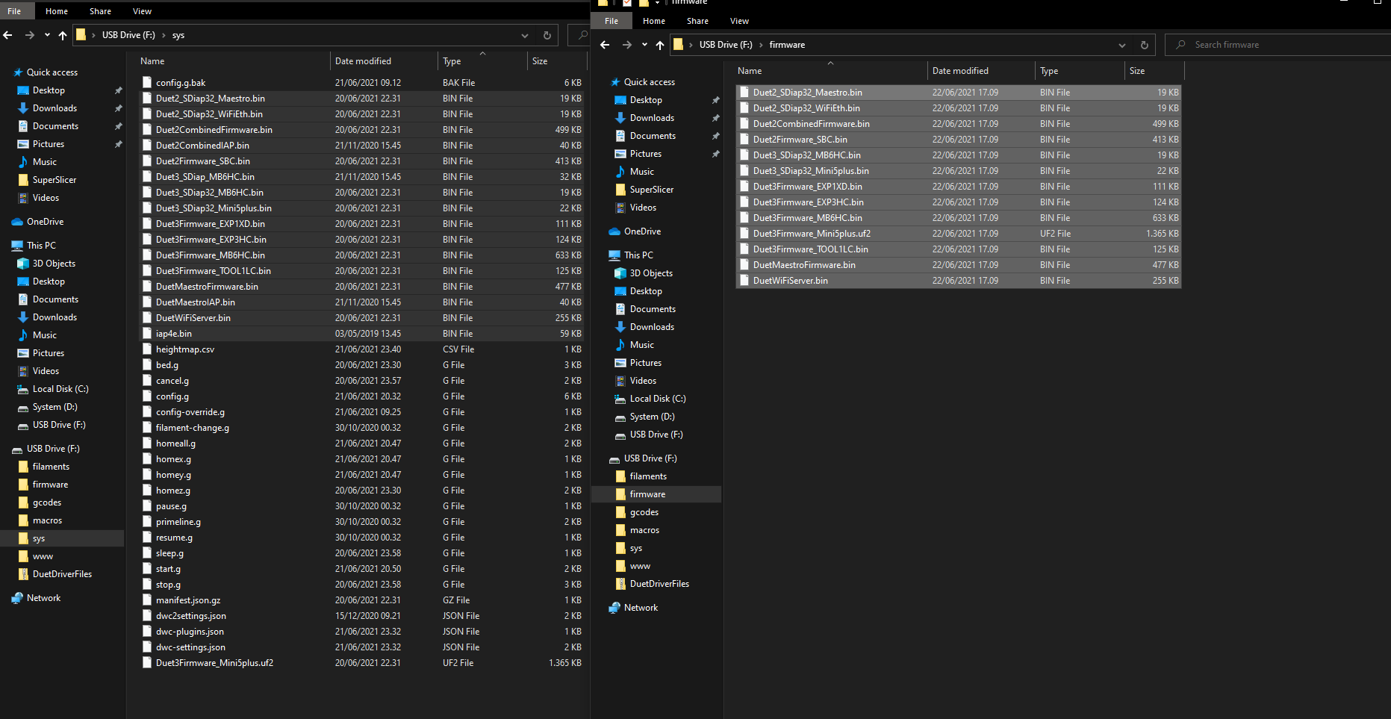Open Network in left window sidebar
The height and width of the screenshot is (719, 1391).
pos(43,598)
